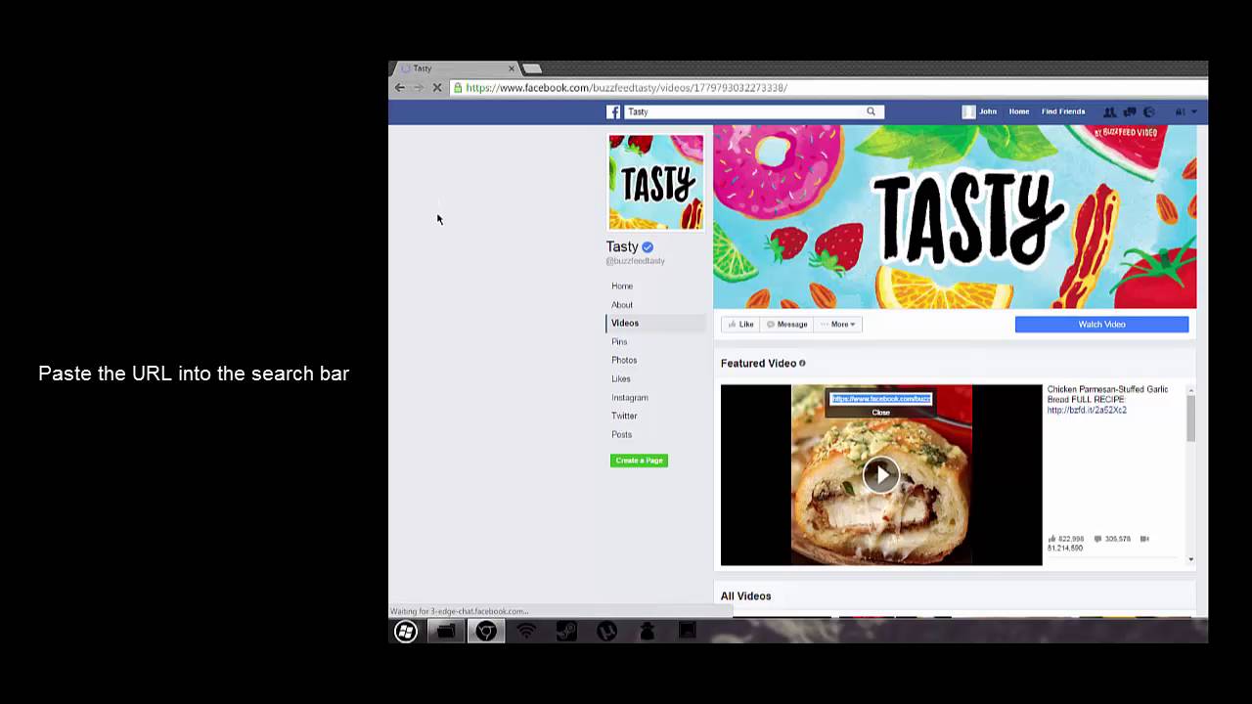Image resolution: width=1252 pixels, height=704 pixels.
Task: Open Photos in the page sidebar
Action: 624,360
